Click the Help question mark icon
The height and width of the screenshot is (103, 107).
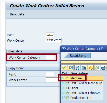click(x=97, y=68)
